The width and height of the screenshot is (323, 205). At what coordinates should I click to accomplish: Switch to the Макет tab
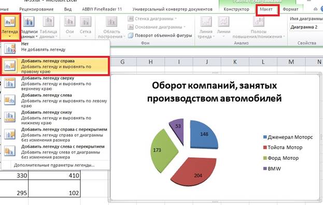pos(266,9)
